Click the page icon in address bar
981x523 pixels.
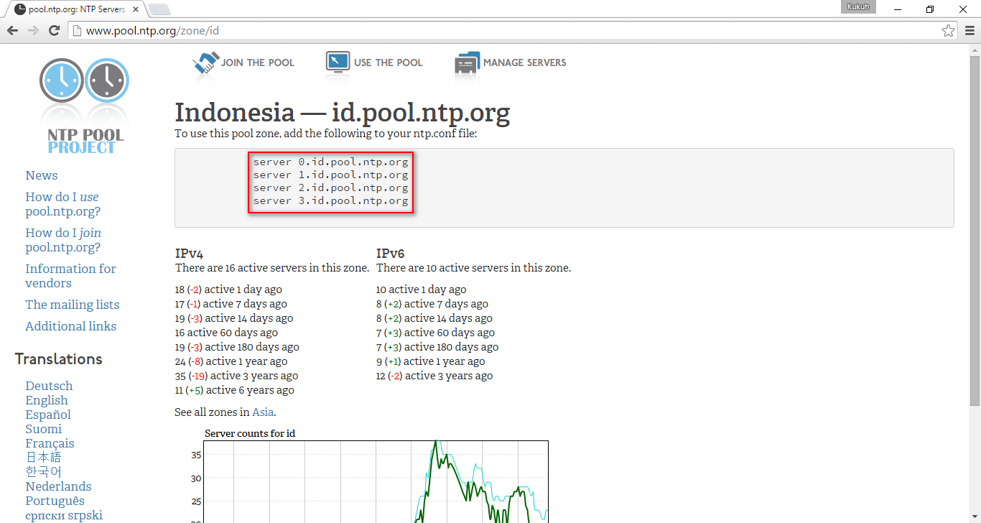77,31
